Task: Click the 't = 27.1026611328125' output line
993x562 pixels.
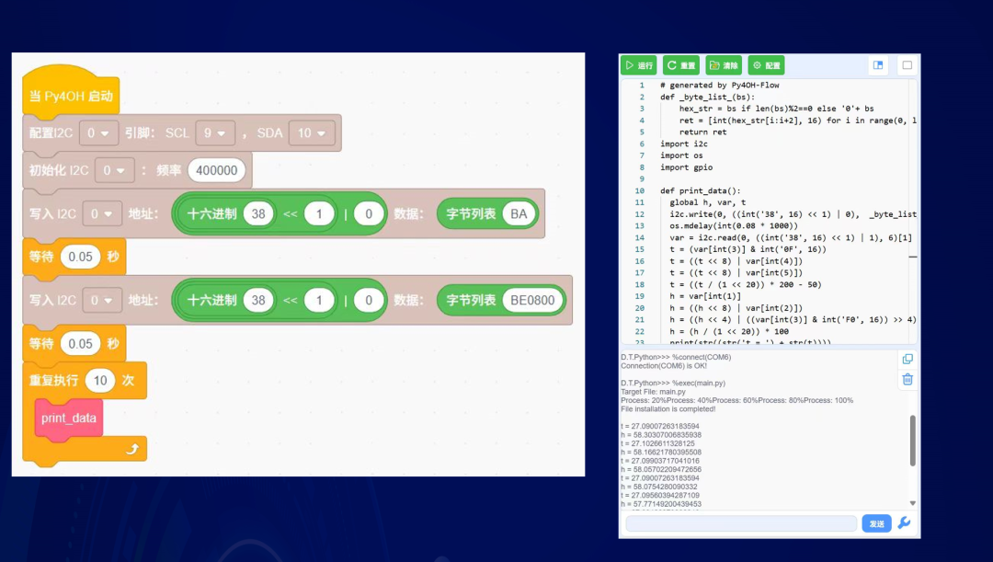Action: pos(658,443)
